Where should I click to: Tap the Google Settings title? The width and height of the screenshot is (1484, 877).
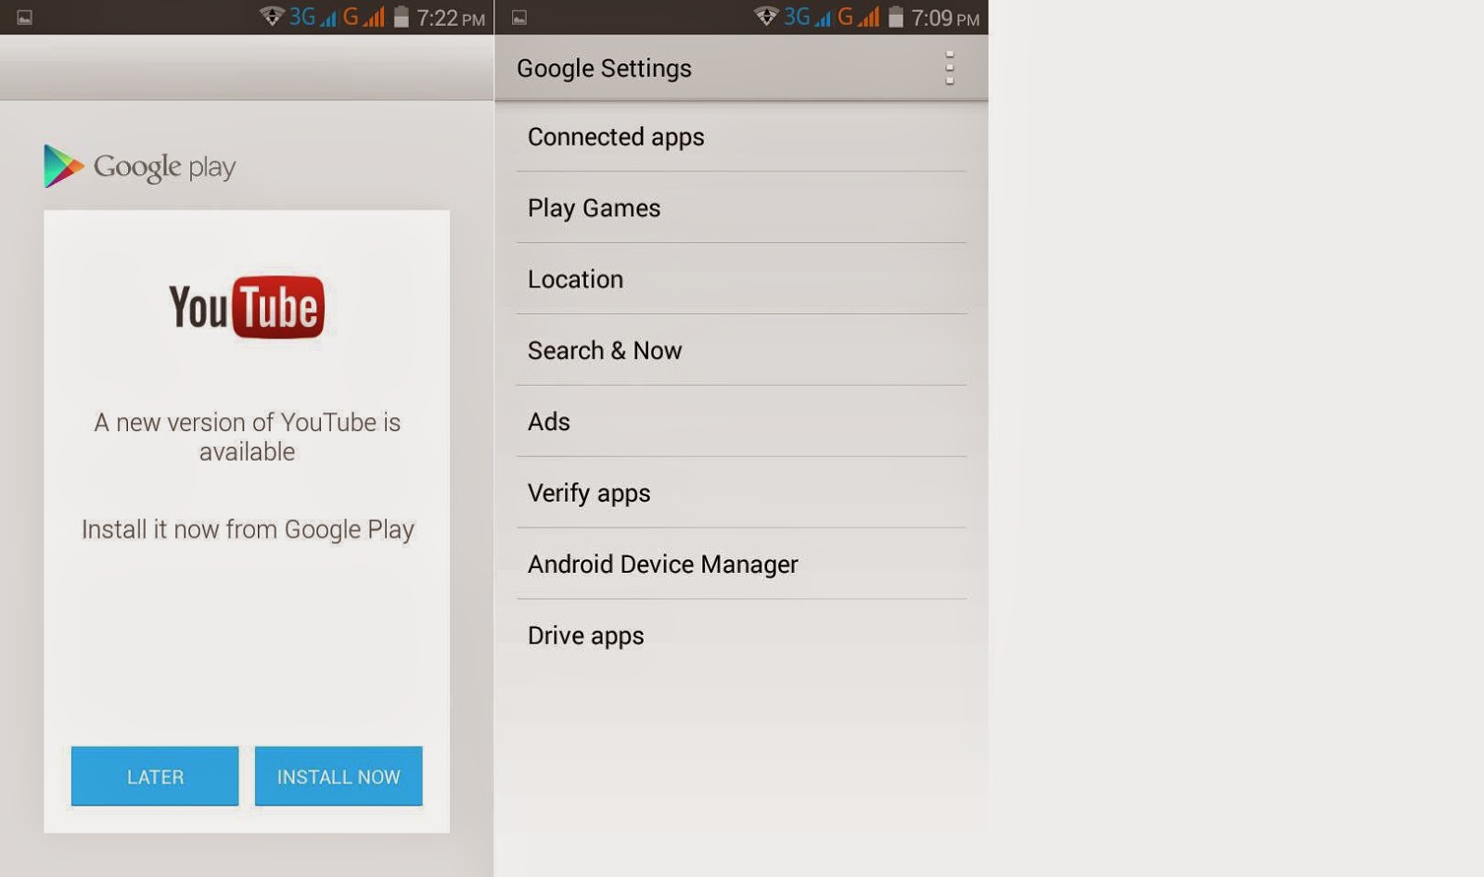pos(604,69)
